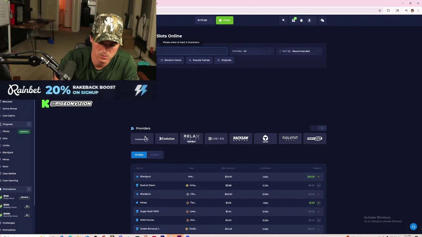This screenshot has width=422, height=237.
Task: Click the UPDATED badge next to Plinko
Action: (x=24, y=132)
